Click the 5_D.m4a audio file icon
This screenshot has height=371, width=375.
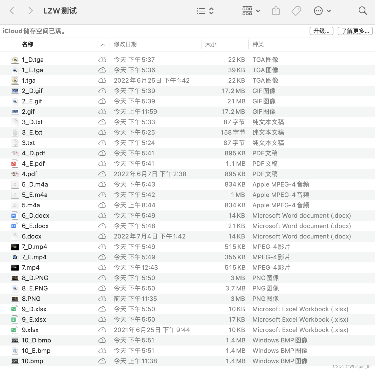point(15,184)
